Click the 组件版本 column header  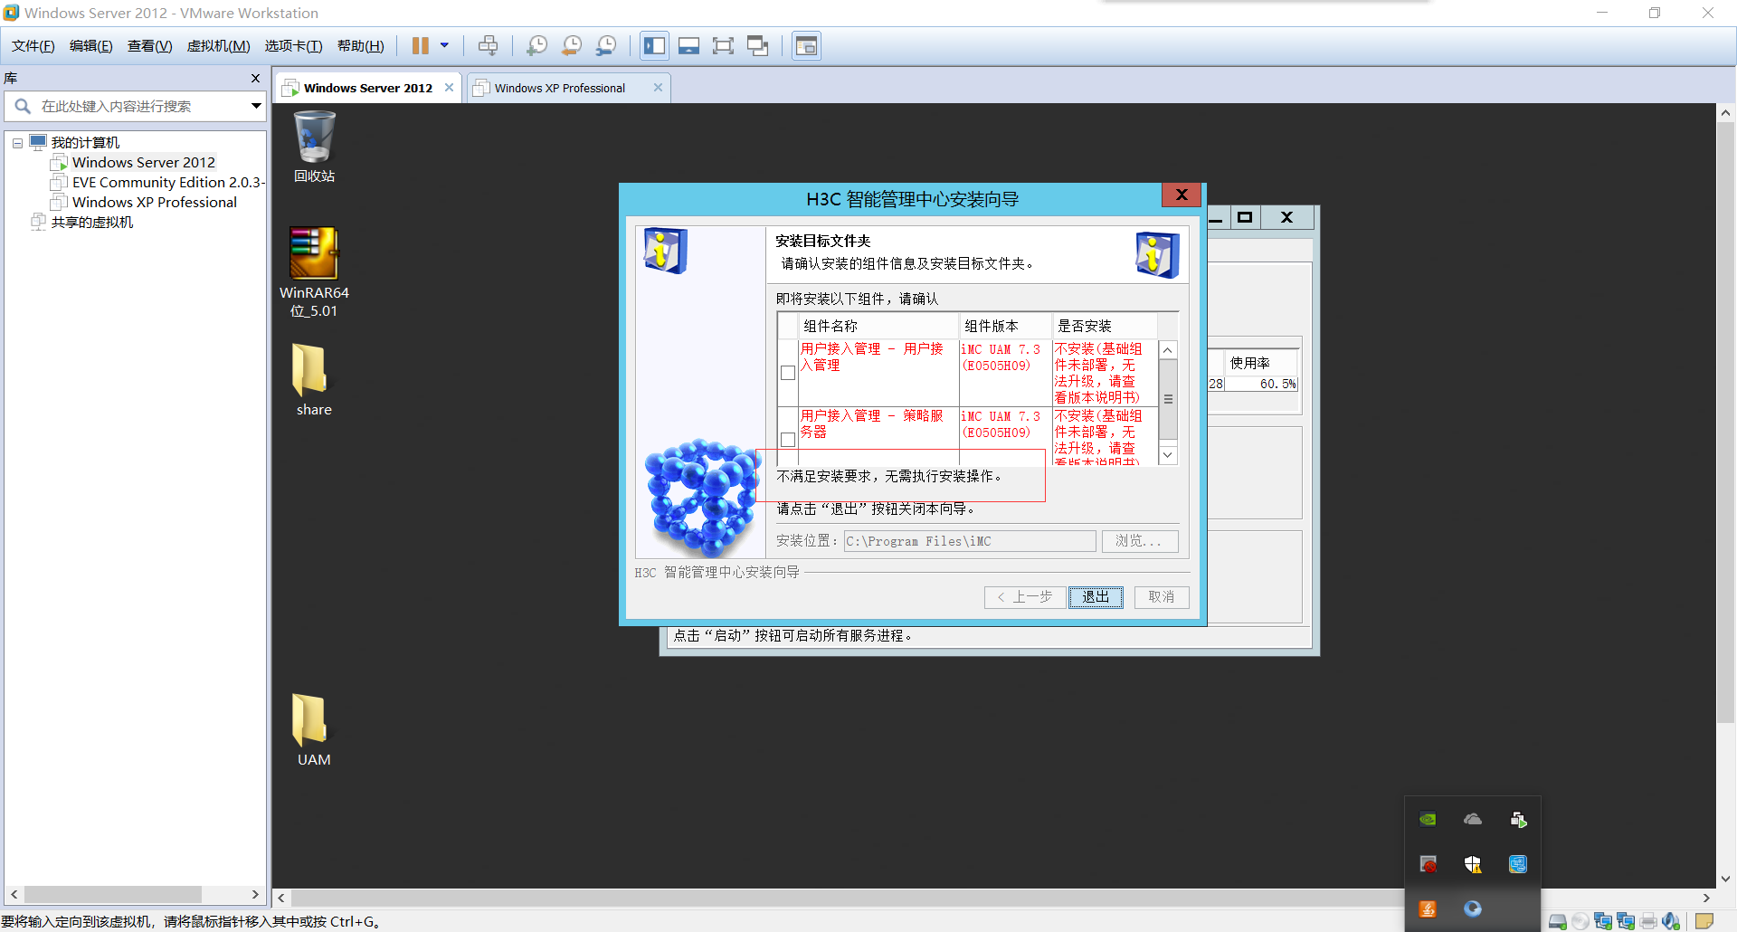pyautogui.click(x=1006, y=326)
